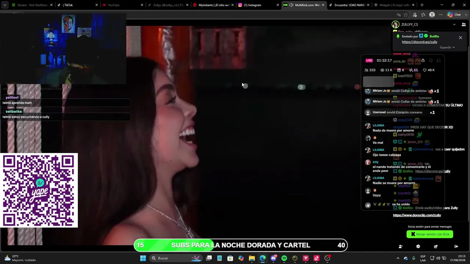Open Microsoft Edge from the taskbar

pyautogui.click(x=263, y=258)
